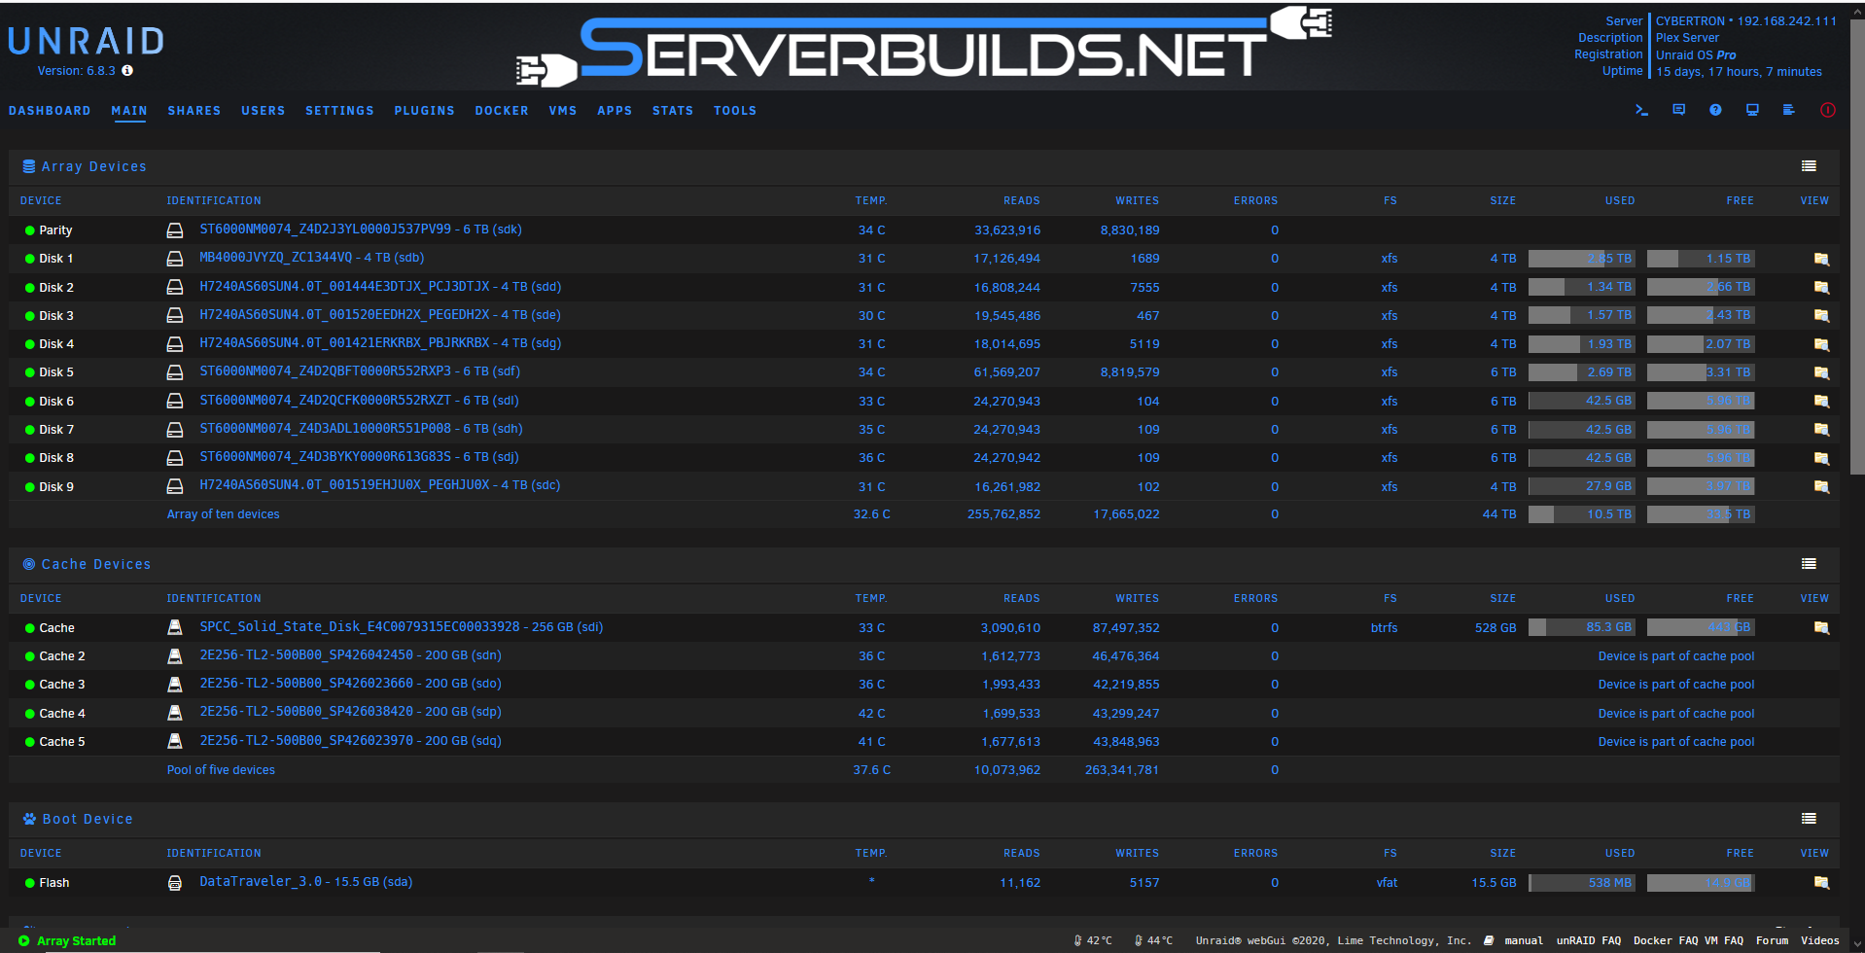This screenshot has height=953, width=1865.
Task: Click Disk 5 free space bar 3.31 TB
Action: (1701, 372)
